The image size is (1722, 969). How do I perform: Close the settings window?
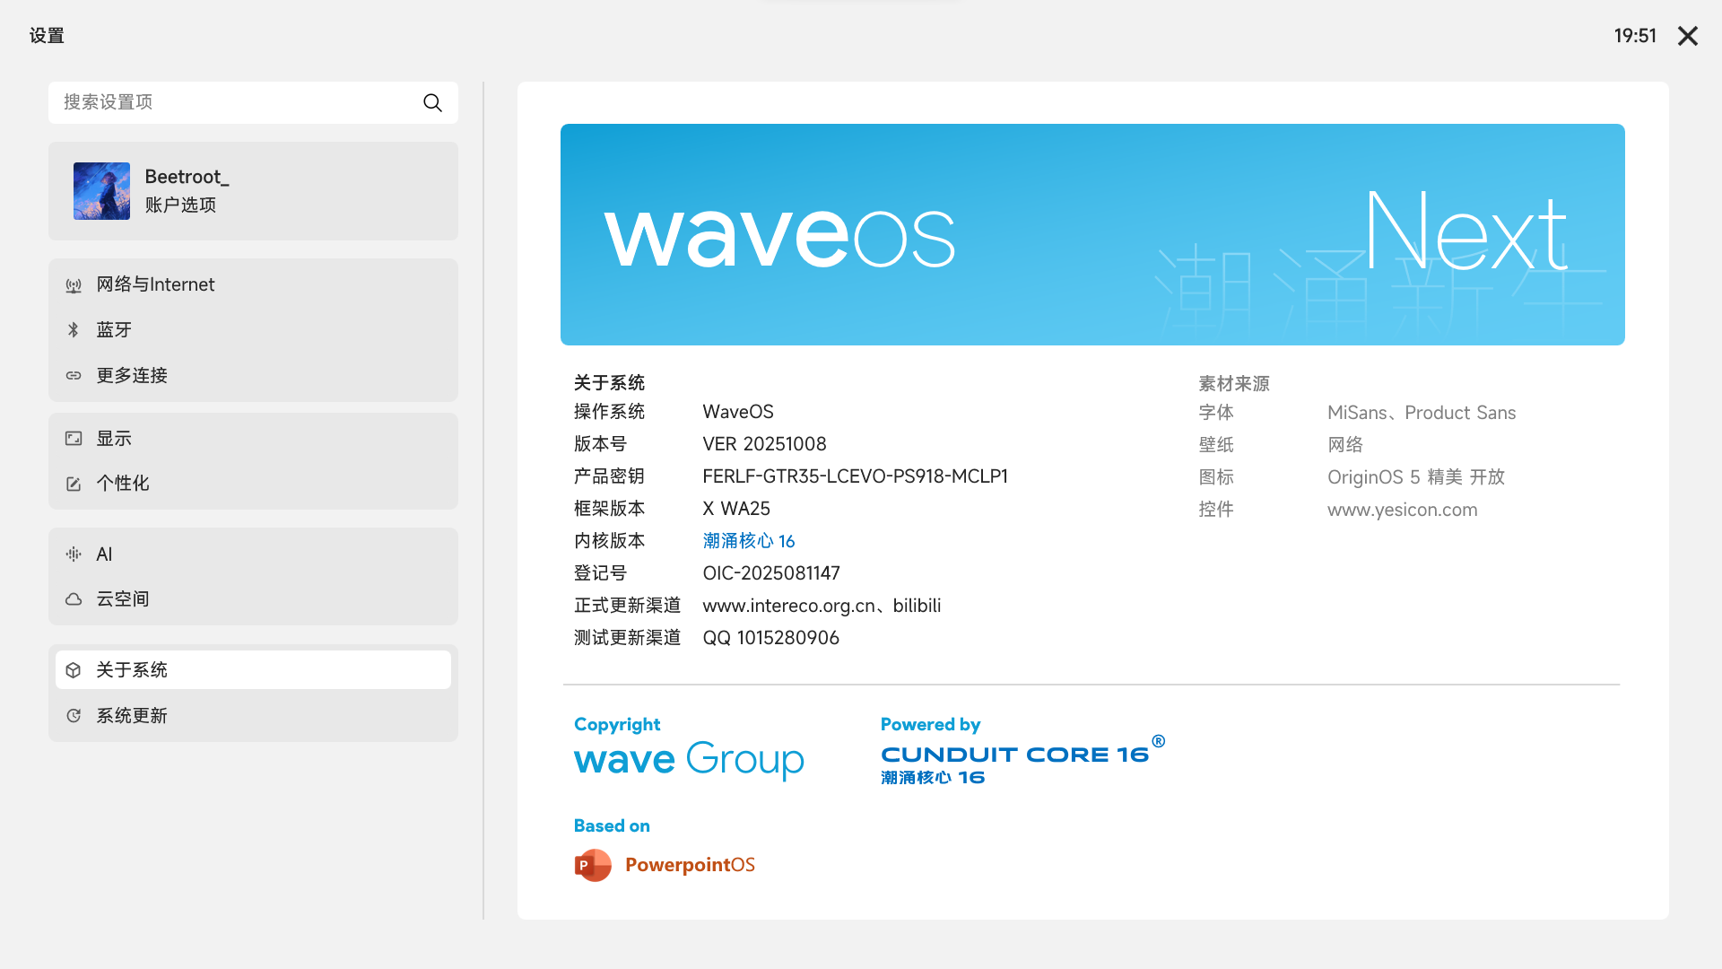[x=1687, y=36]
